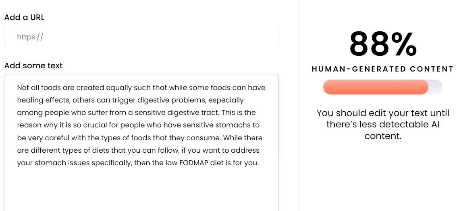Screen dimensions: 457x211
Task: Click the large 88% score
Action: click(383, 44)
